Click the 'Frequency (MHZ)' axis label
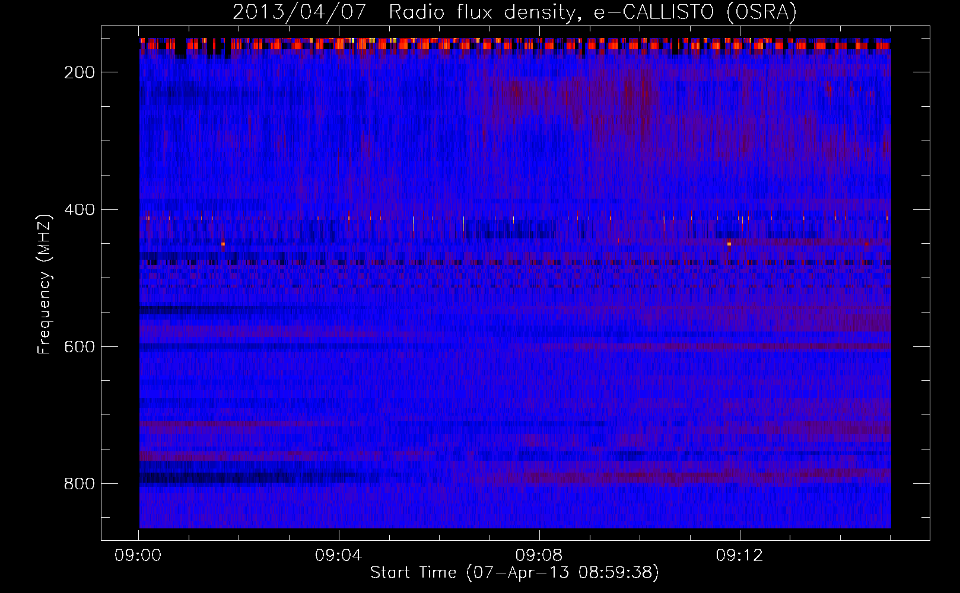Image resolution: width=960 pixels, height=593 pixels. tap(44, 284)
